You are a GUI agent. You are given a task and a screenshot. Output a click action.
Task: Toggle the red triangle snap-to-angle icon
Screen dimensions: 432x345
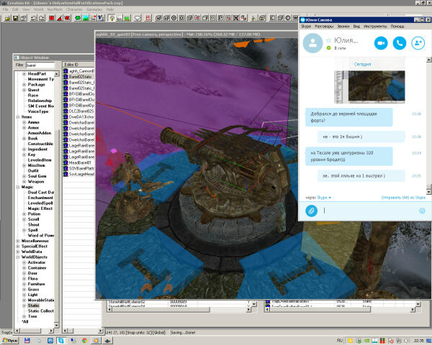point(60,18)
